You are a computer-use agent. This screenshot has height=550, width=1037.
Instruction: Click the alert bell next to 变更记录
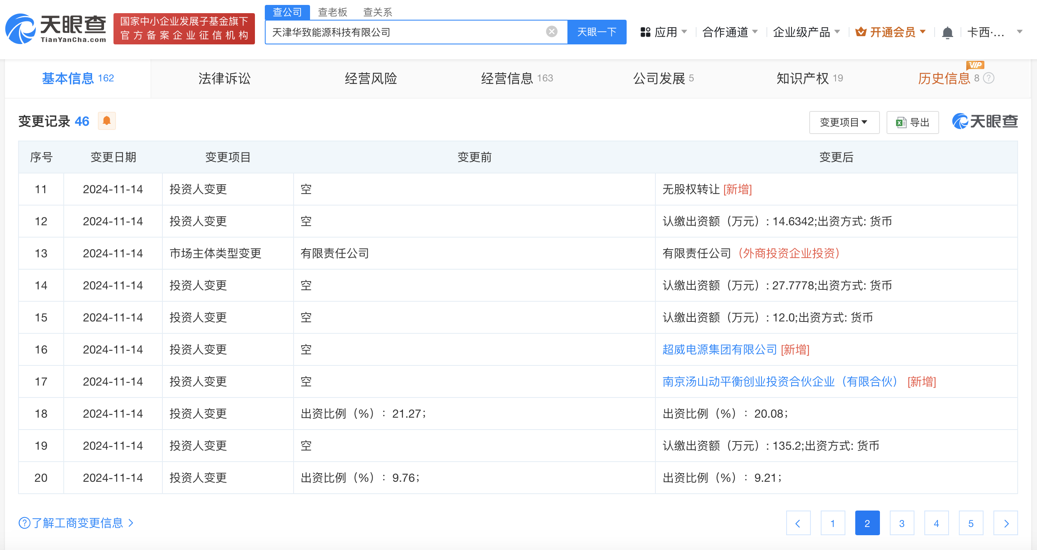click(x=107, y=121)
